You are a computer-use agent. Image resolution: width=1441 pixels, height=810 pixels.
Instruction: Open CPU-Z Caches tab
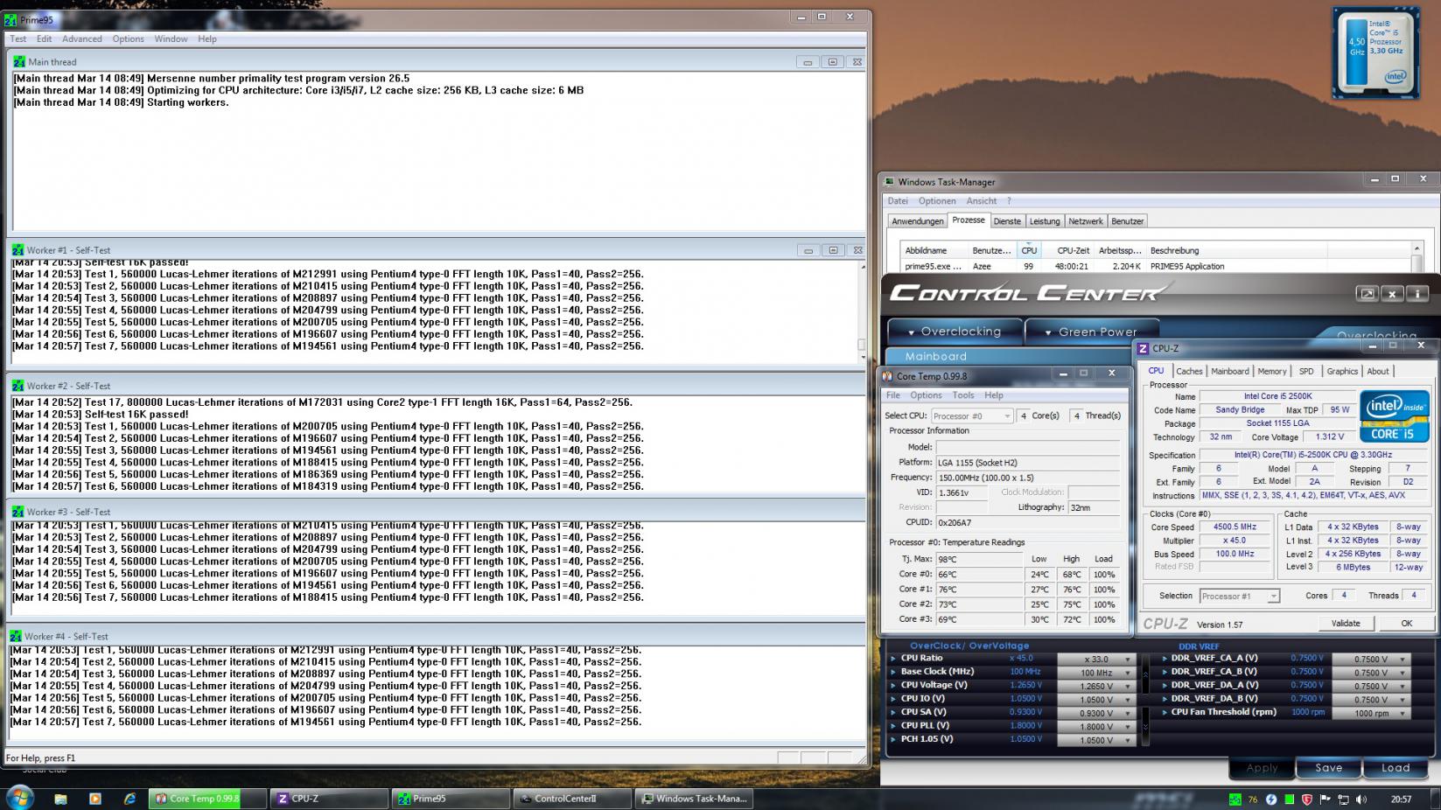point(1189,371)
